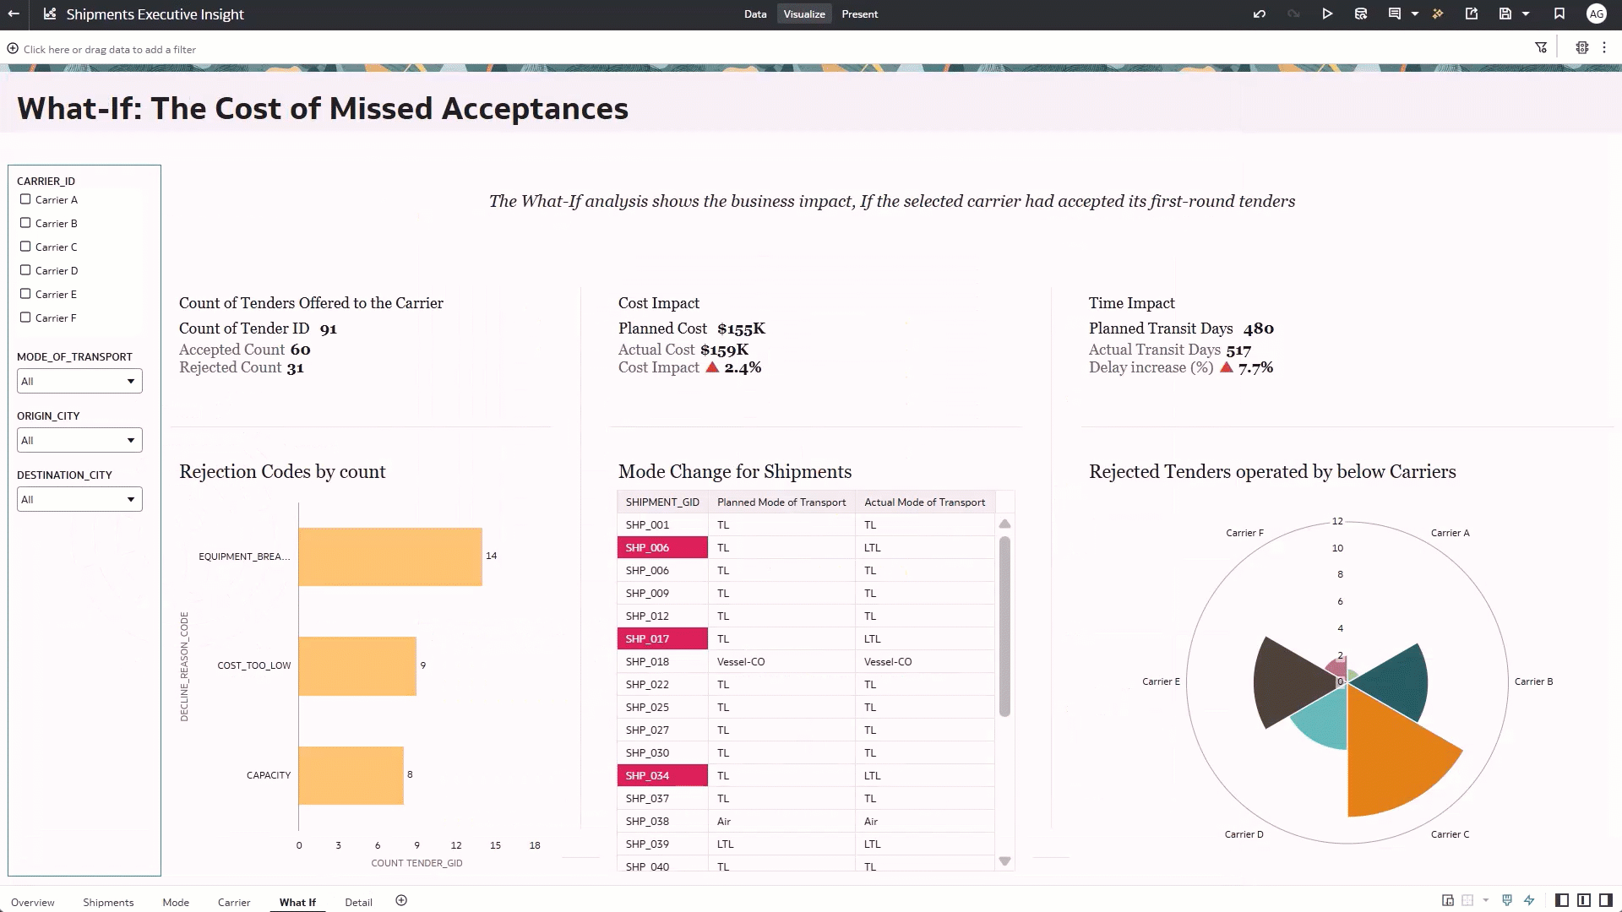This screenshot has height=912, width=1622.
Task: Click the refresh data icon
Action: coord(1361,14)
